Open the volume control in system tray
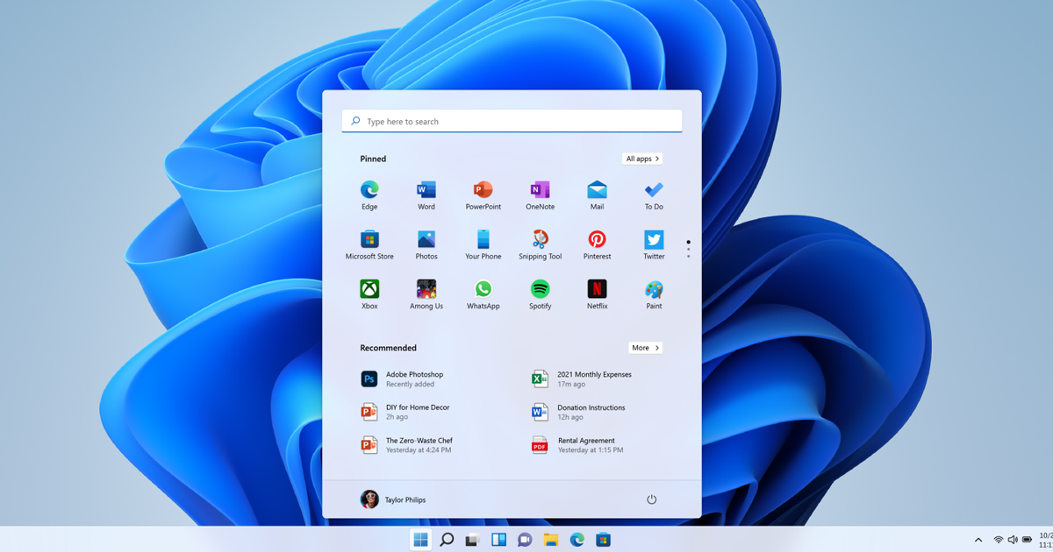The width and height of the screenshot is (1053, 552). (x=1012, y=540)
